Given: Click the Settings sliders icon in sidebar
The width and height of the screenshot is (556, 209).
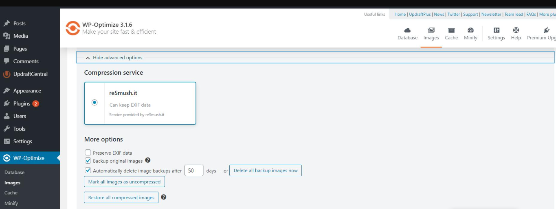Looking at the screenshot, I should [x=7, y=141].
